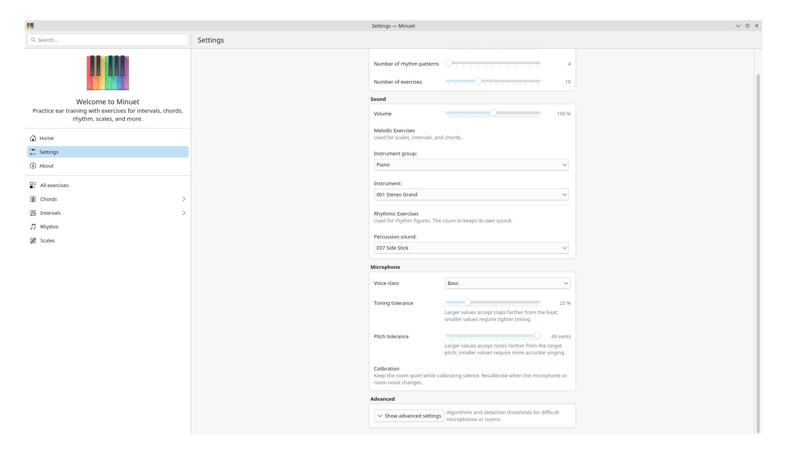Click the Timing tolerance slider handle

click(468, 302)
